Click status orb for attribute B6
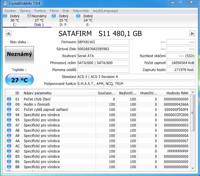Viewport: 200px width, 176px height. (9, 162)
